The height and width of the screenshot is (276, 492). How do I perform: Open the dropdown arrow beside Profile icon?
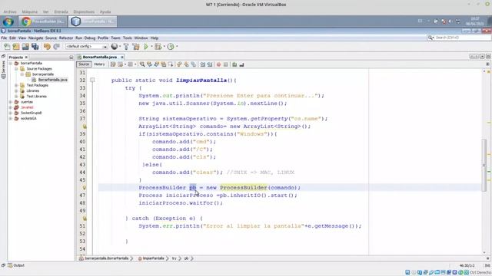[177, 47]
